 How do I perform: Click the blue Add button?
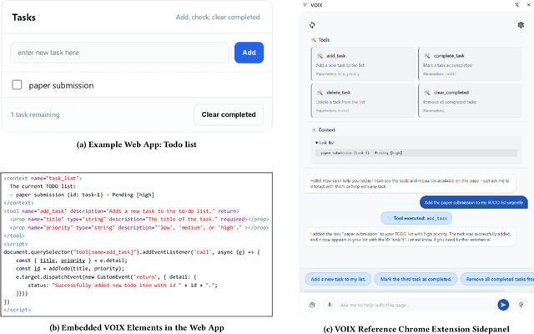[249, 53]
